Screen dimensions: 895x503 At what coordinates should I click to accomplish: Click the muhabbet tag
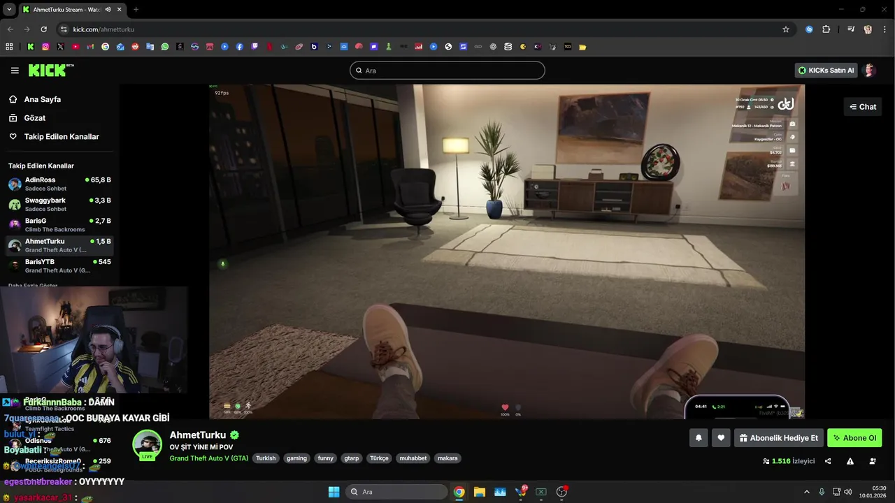click(x=413, y=458)
